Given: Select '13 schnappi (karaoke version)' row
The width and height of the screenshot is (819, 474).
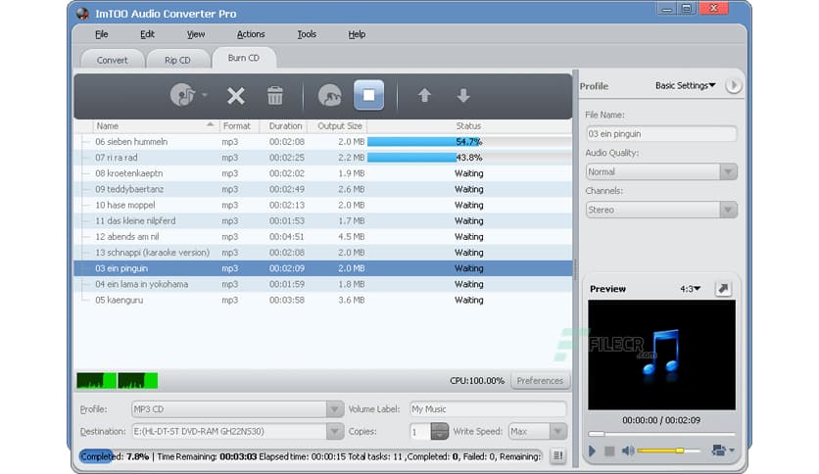Looking at the screenshot, I should 322,252.
